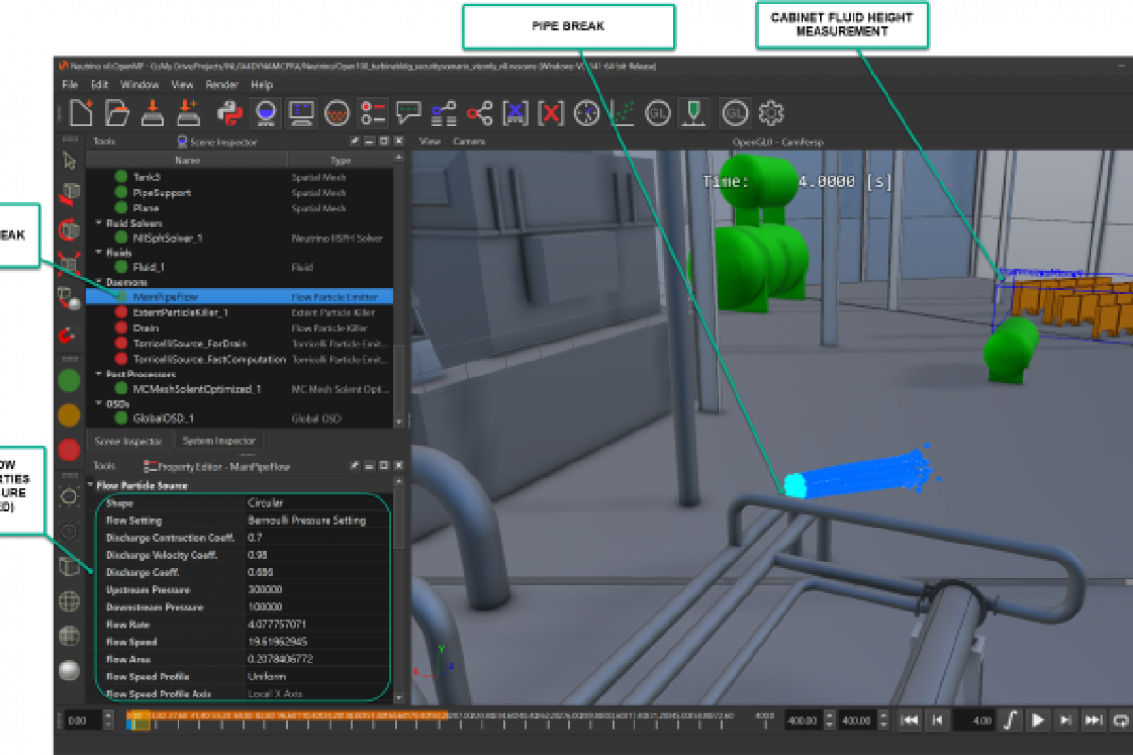This screenshot has height=755, width=1133.
Task: Click the red X delete icon
Action: tap(550, 113)
